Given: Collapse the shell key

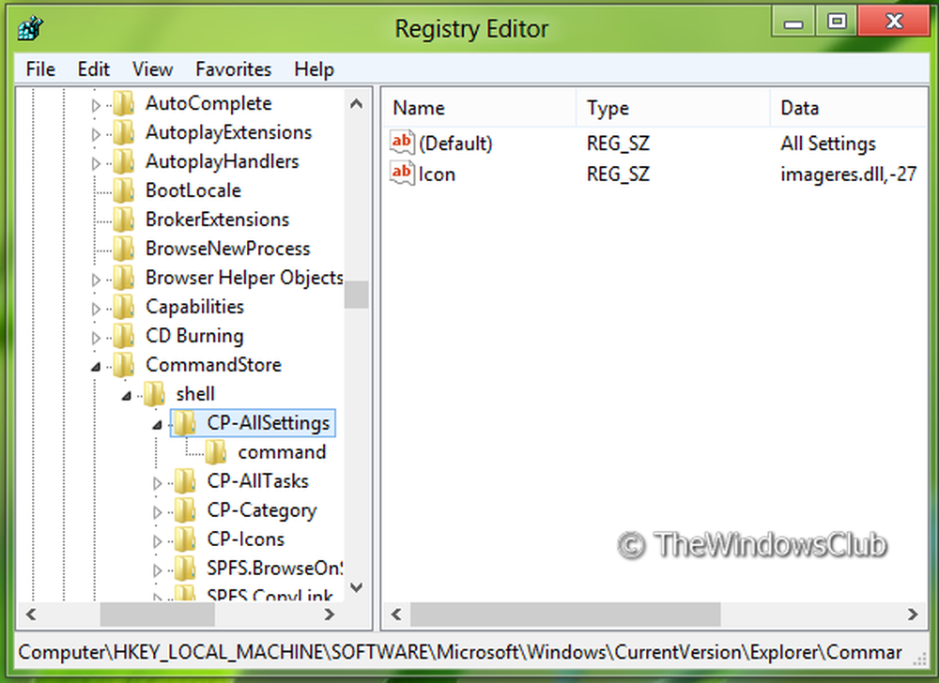Looking at the screenshot, I should 127,396.
